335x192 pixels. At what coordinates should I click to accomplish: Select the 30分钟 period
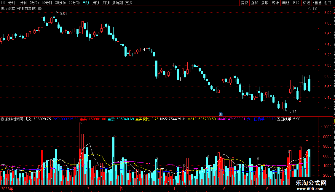click(60, 3)
